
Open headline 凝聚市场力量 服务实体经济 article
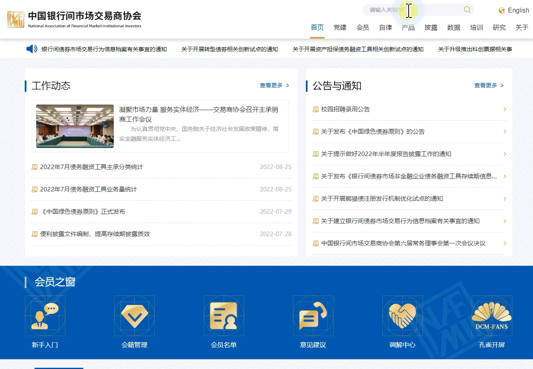pos(199,114)
